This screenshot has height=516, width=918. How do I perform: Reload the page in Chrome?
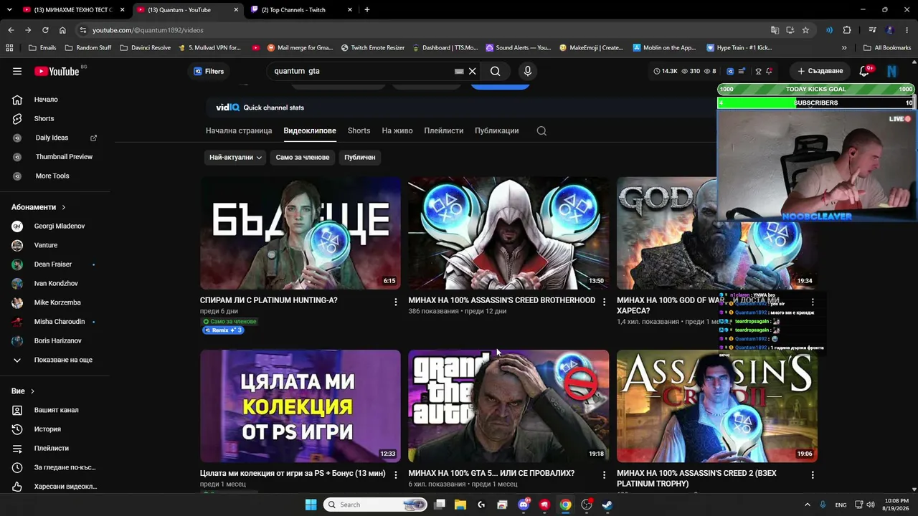click(x=45, y=30)
